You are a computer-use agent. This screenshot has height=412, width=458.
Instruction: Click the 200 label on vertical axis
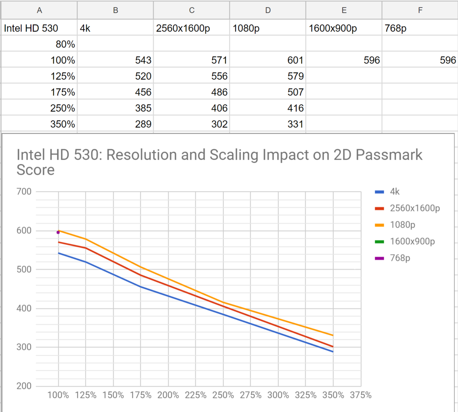(x=24, y=386)
